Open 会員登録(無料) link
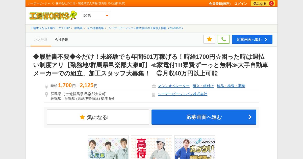Image resolution: width=303 pixels, height=159 pixels. 220,4
